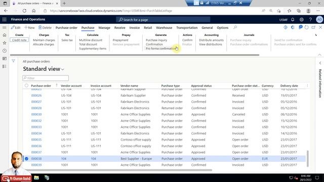Image resolution: width=324 pixels, height=182 pixels.
Task: Refresh the page using circular arrow icon
Action: click(x=307, y=27)
